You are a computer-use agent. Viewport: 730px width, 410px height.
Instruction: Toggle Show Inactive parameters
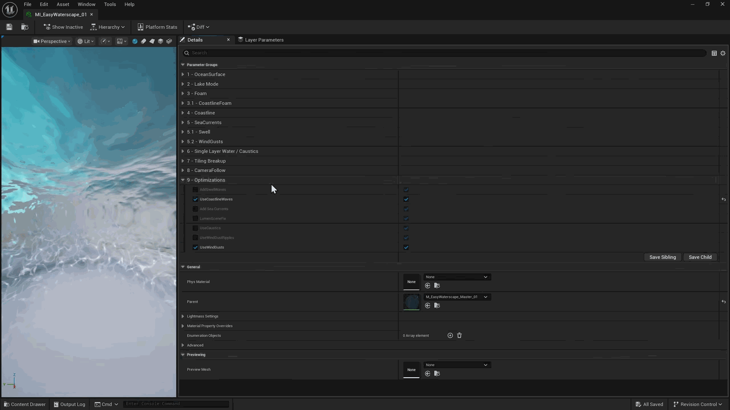click(x=63, y=27)
